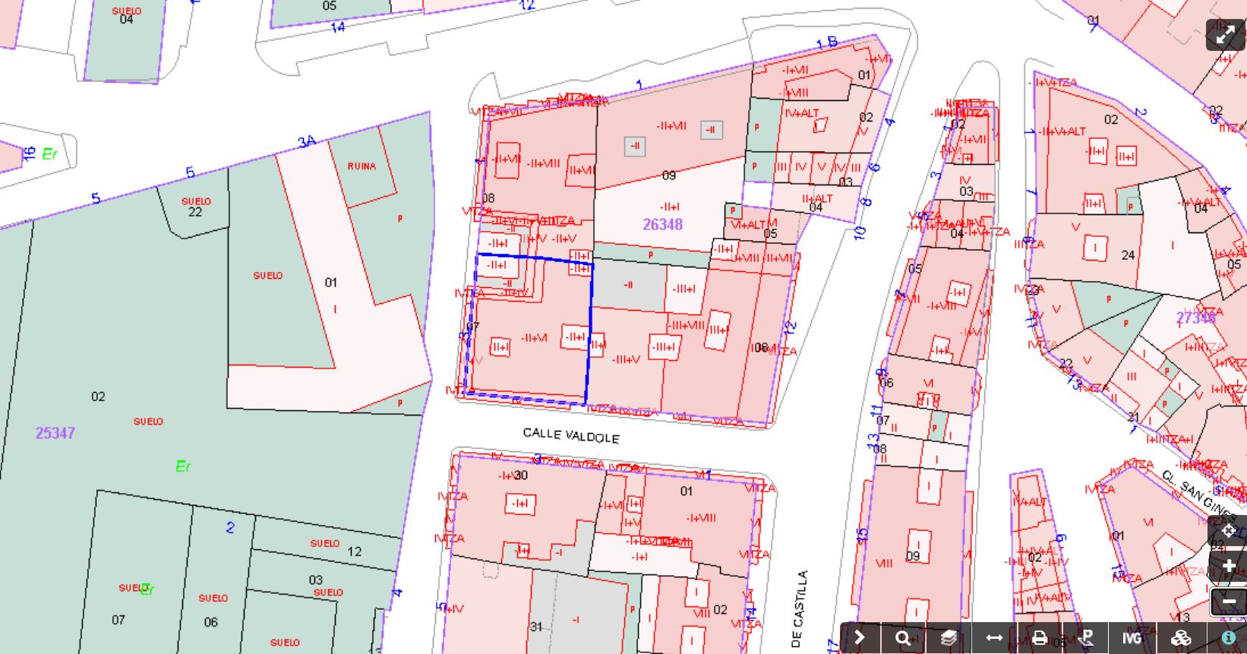Click the IVG toolbar button
Image resolution: width=1247 pixels, height=654 pixels.
click(x=1132, y=638)
